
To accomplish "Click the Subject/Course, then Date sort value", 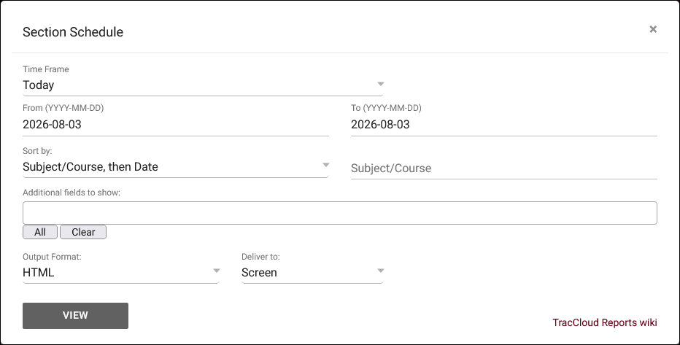I will [x=90, y=167].
